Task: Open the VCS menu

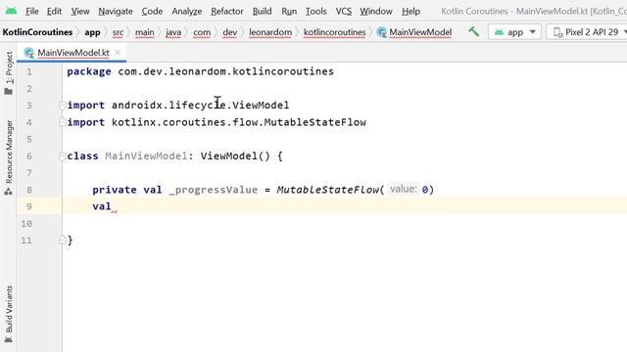Action: pyautogui.click(x=344, y=11)
